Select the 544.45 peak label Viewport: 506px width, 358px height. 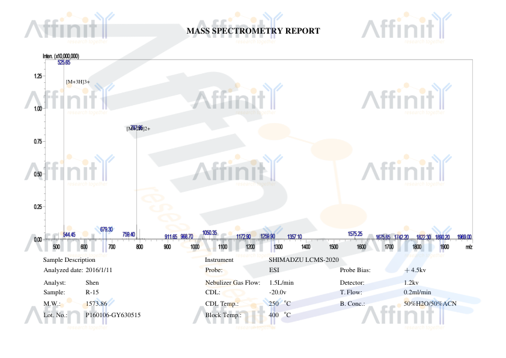point(69,234)
